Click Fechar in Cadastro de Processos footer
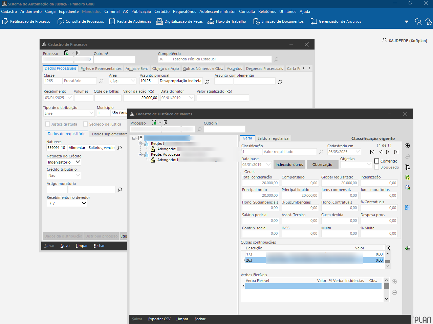 [99, 246]
